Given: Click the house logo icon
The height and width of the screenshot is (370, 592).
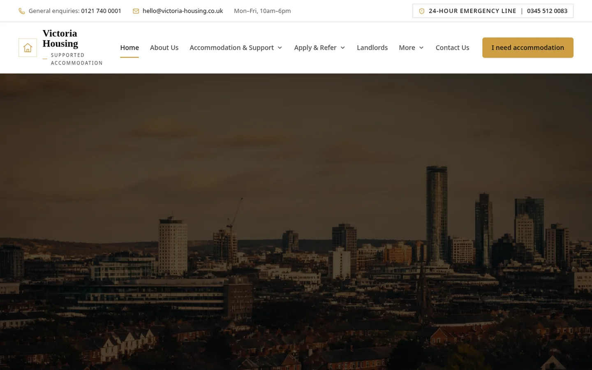Looking at the screenshot, I should coord(28,48).
